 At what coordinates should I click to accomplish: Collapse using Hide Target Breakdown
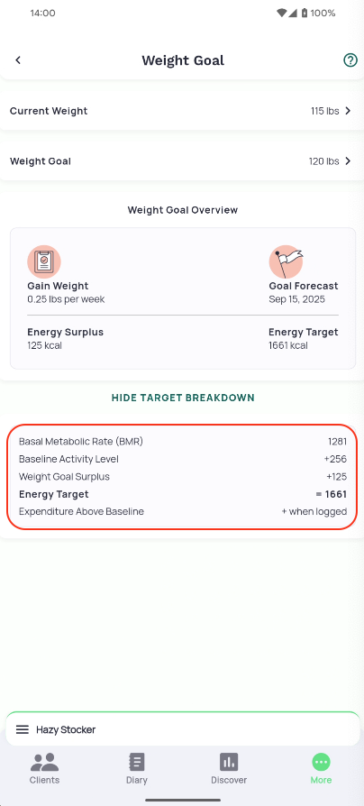tap(183, 398)
